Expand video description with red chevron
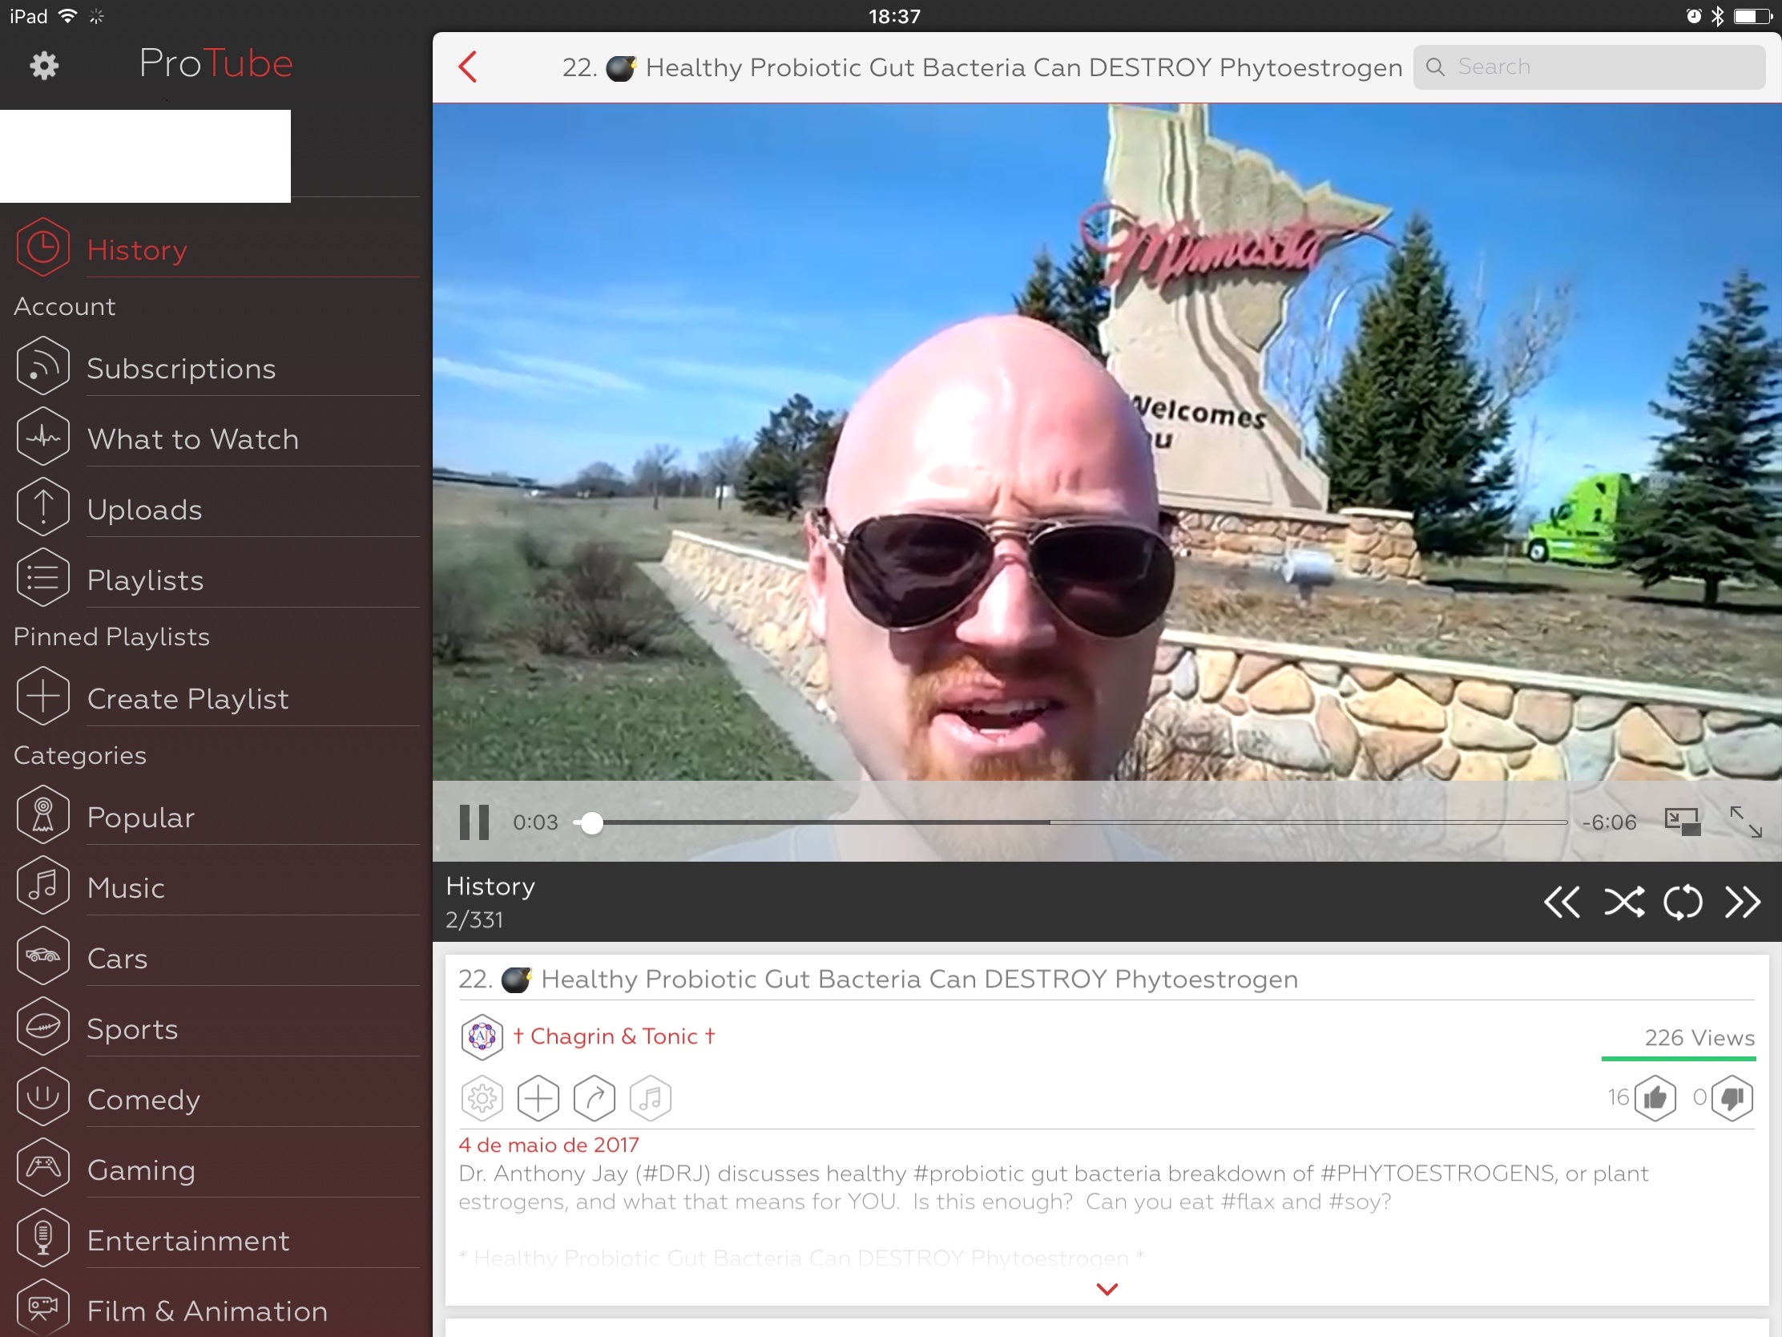The width and height of the screenshot is (1782, 1337). pyautogui.click(x=1107, y=1290)
